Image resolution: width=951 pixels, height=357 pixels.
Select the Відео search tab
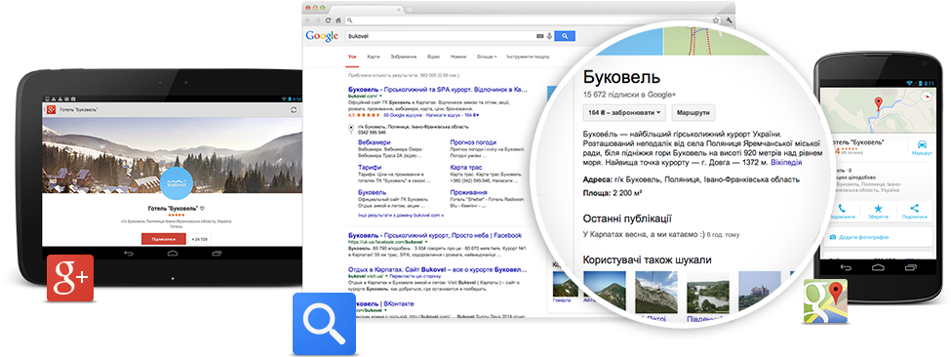tap(433, 57)
